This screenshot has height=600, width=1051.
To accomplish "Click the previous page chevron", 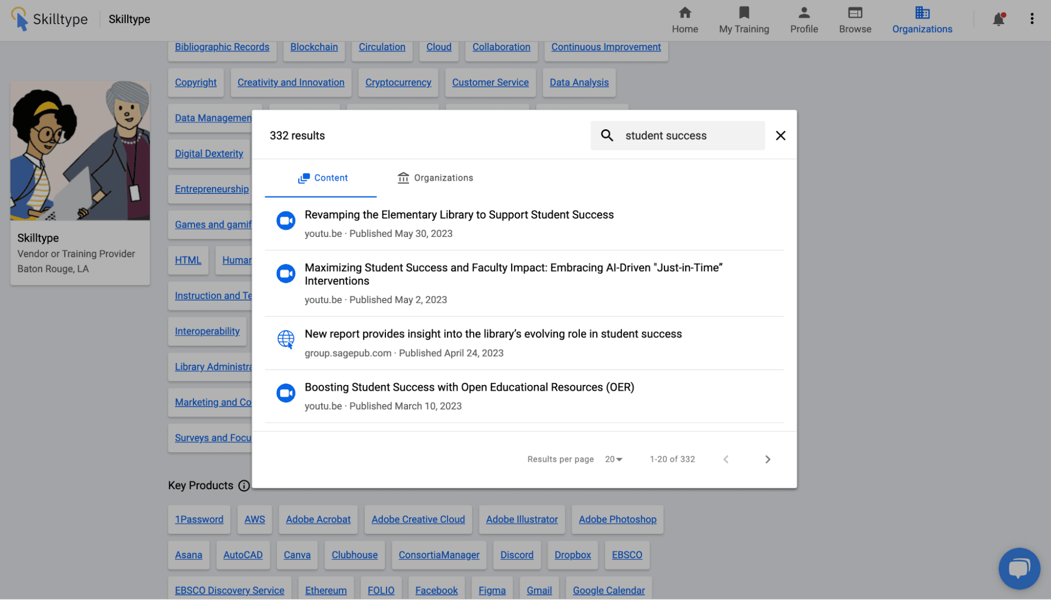I will [x=726, y=459].
